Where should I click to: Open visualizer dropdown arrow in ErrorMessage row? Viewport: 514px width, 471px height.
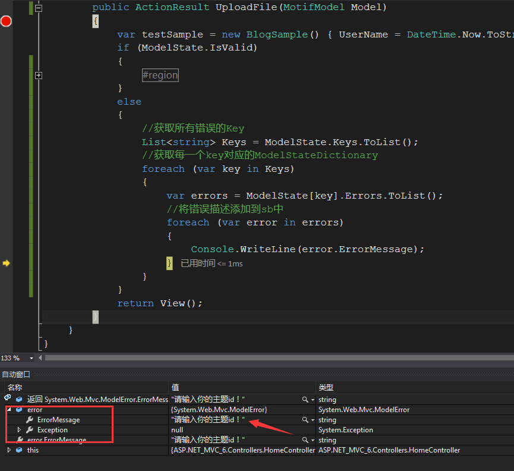pyautogui.click(x=313, y=420)
